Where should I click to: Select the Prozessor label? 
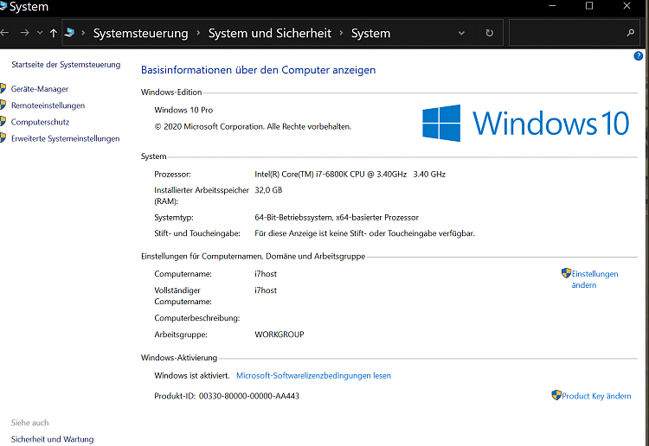coord(172,175)
